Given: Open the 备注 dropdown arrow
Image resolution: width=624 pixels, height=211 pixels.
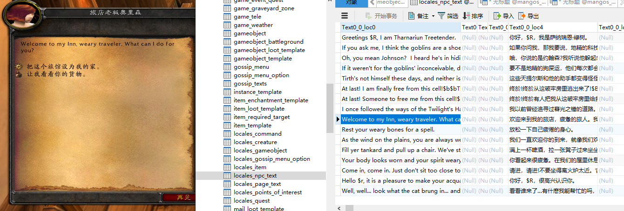Looking at the screenshot, I should click(433, 16).
